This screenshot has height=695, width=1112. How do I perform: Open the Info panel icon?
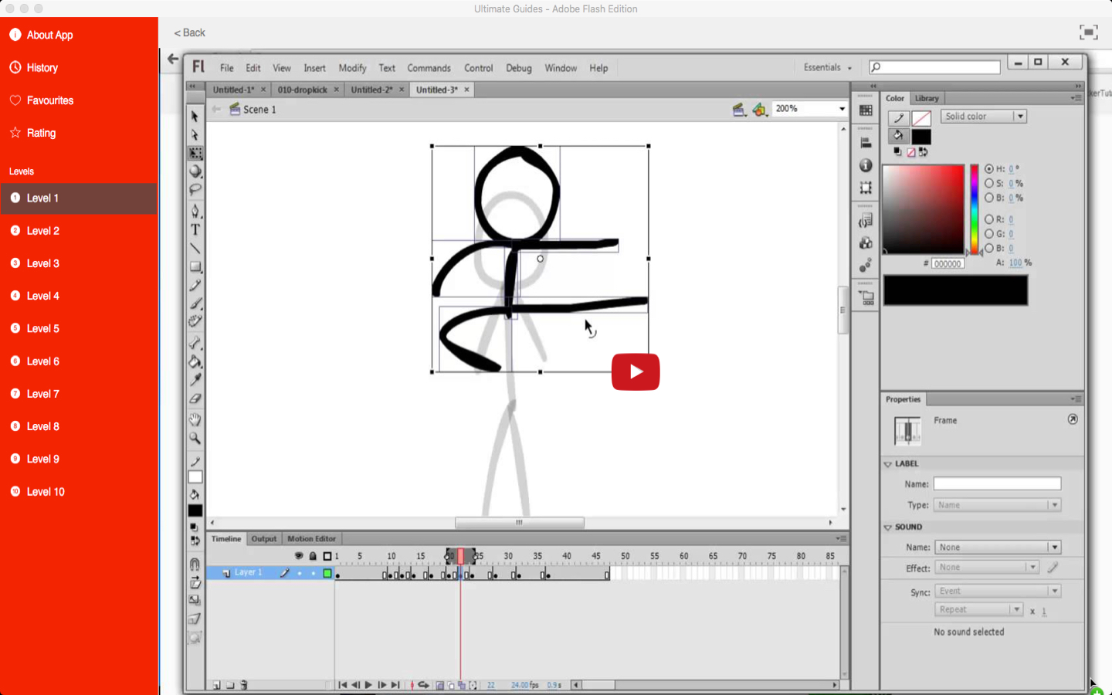[866, 165]
